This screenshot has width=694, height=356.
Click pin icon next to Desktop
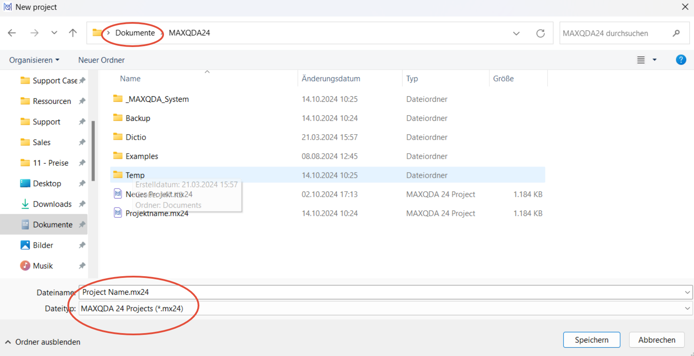coord(82,183)
